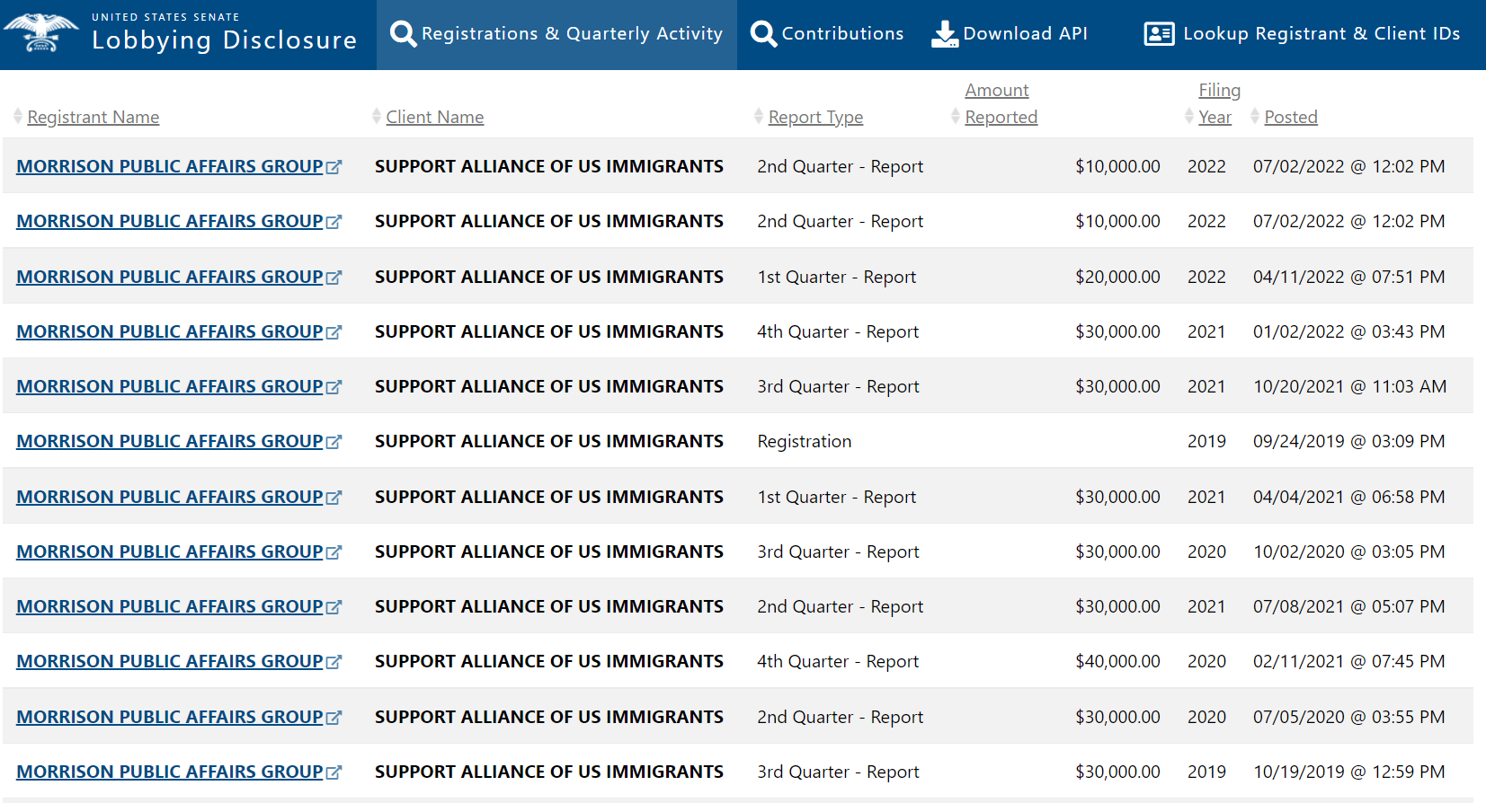The height and width of the screenshot is (803, 1486).
Task: Click the Contributions magnifying glass icon
Action: tap(762, 33)
